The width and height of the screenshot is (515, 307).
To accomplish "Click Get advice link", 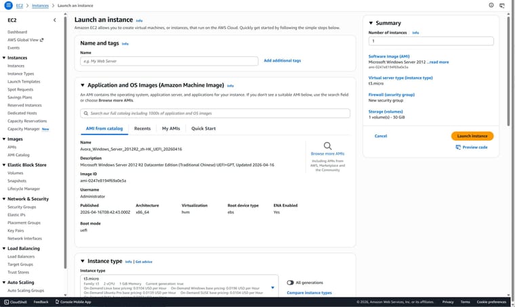I will 144,262.
